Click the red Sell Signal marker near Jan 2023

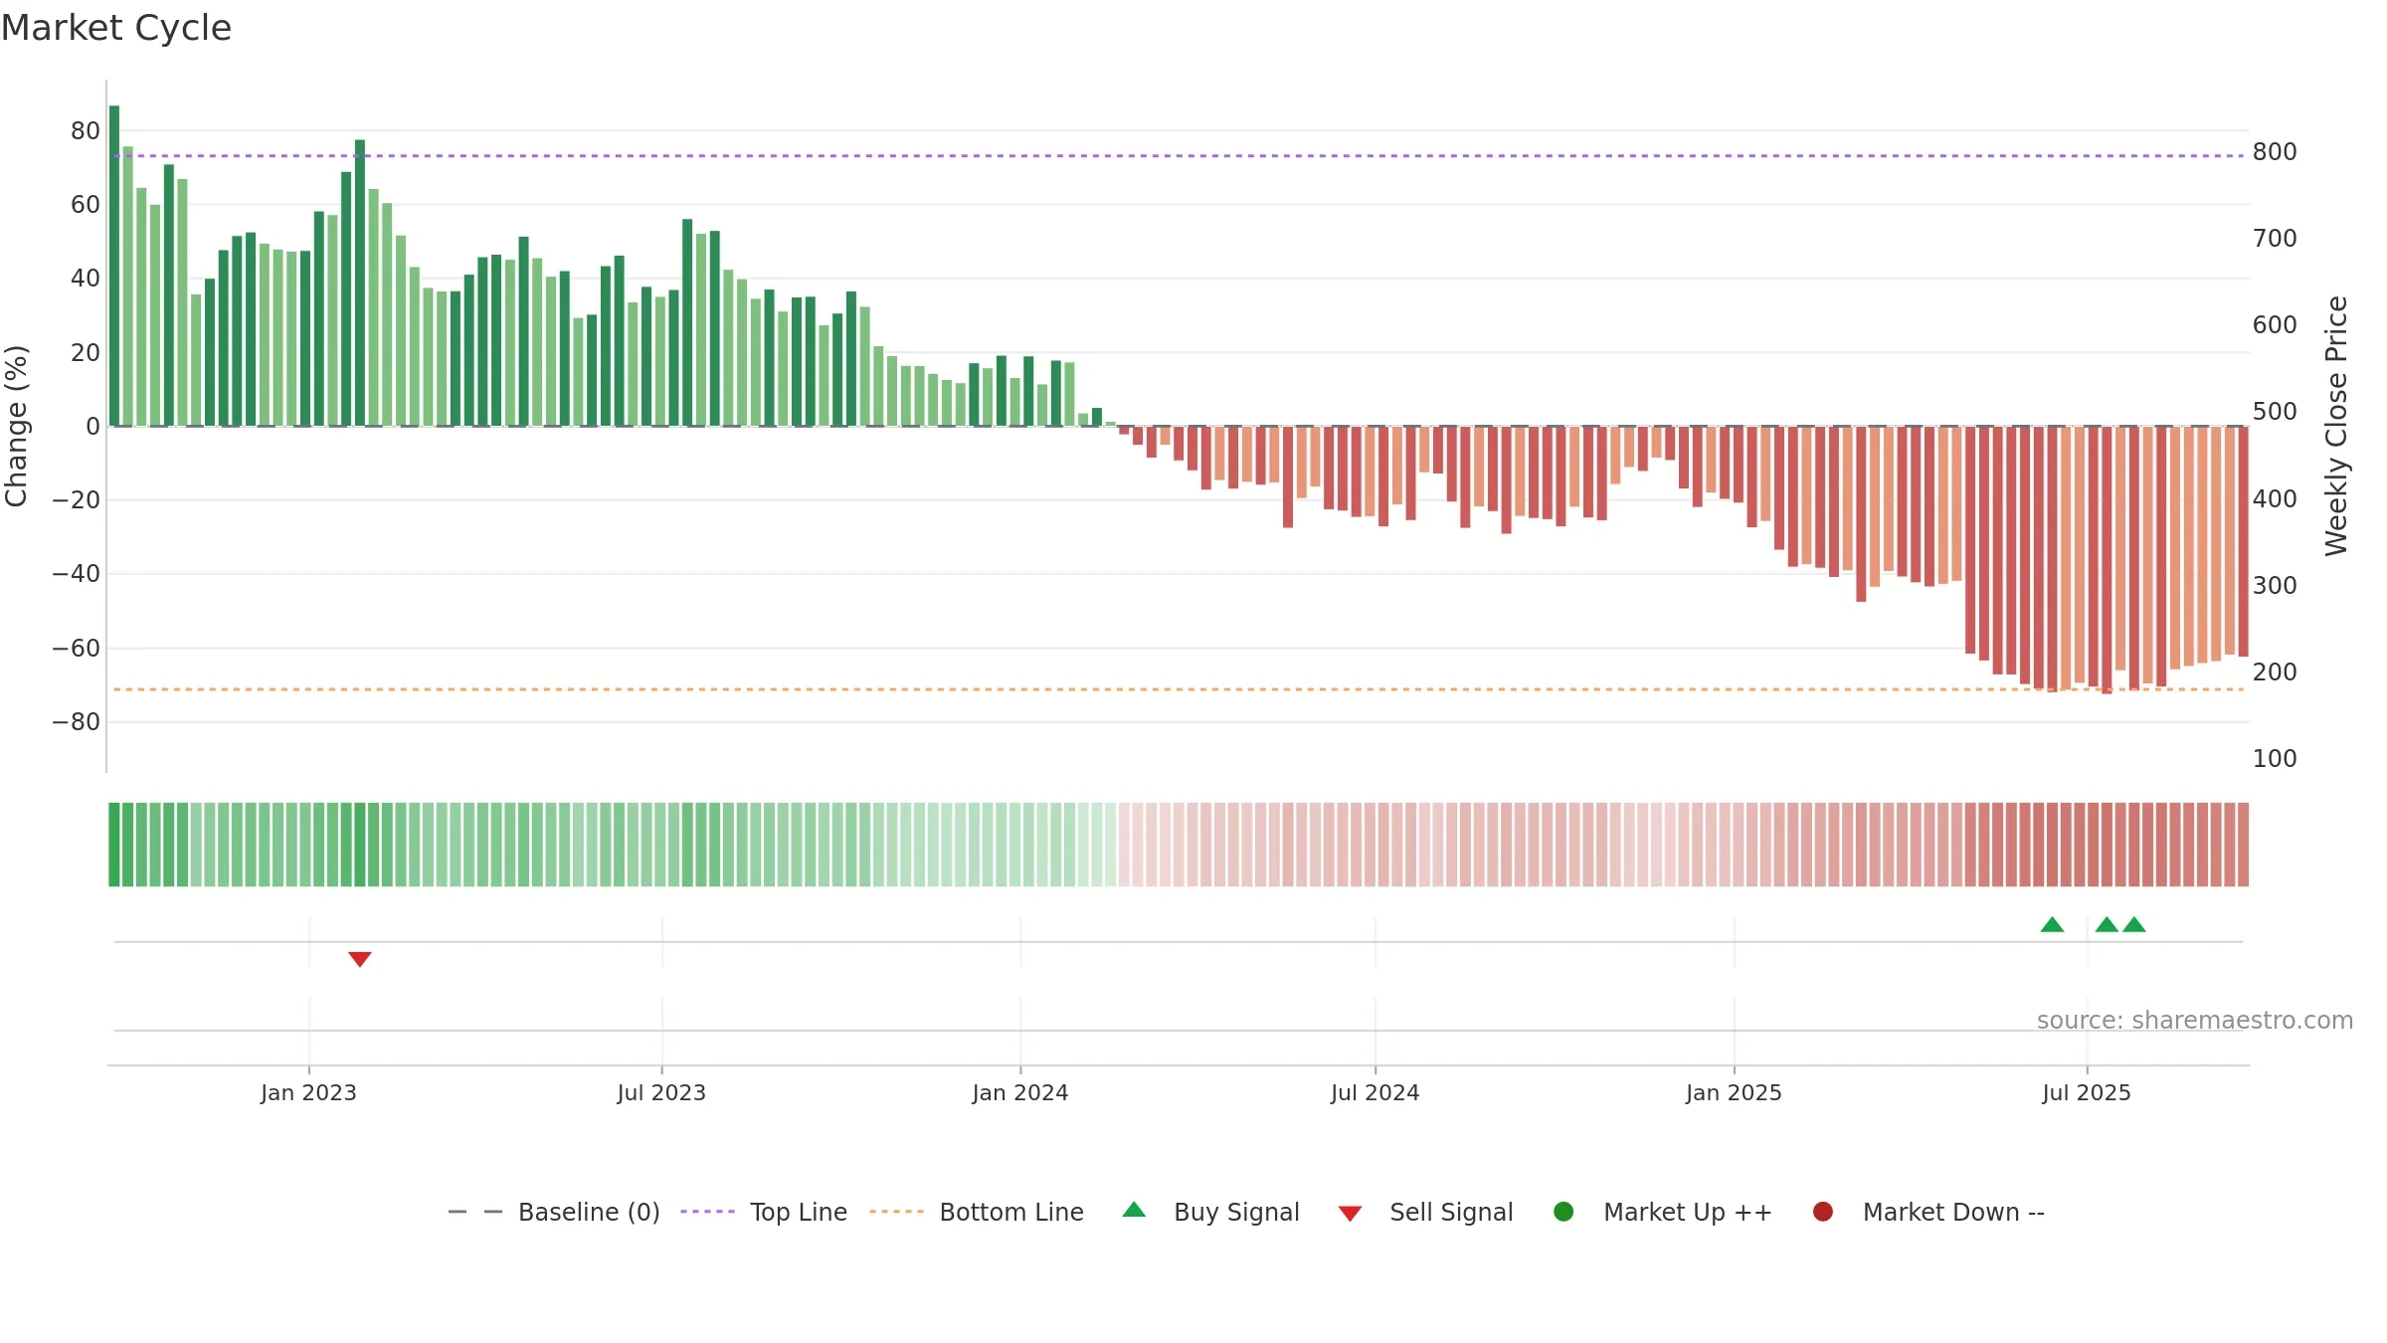(x=360, y=959)
